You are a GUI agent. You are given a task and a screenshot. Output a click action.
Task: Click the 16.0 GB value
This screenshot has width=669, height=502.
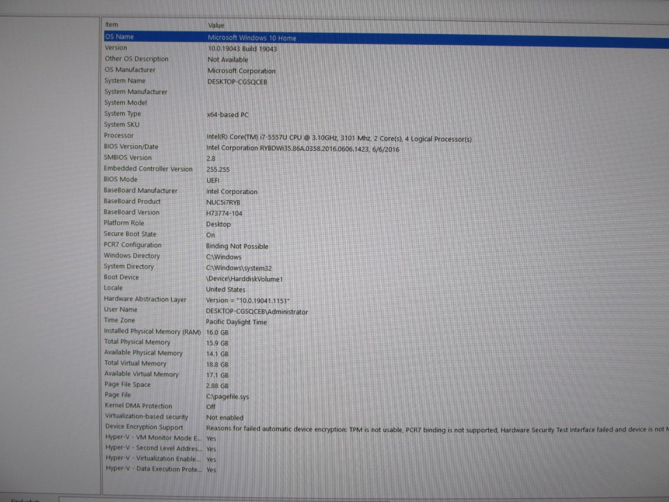[x=218, y=333]
